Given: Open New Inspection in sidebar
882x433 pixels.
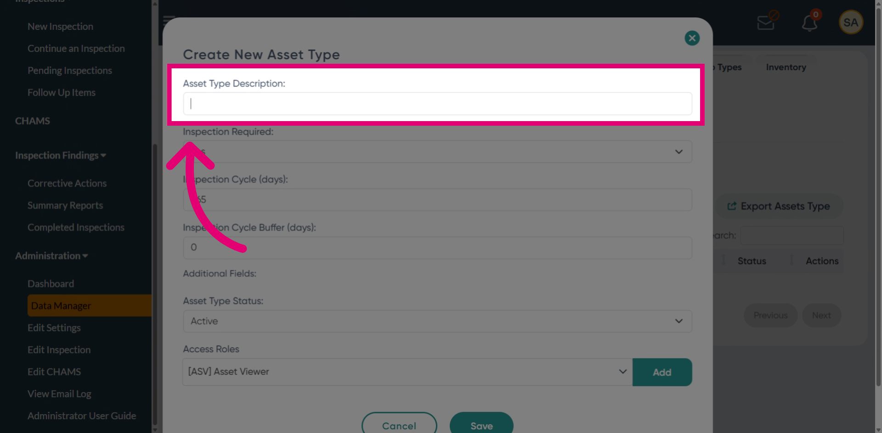Looking at the screenshot, I should point(60,27).
